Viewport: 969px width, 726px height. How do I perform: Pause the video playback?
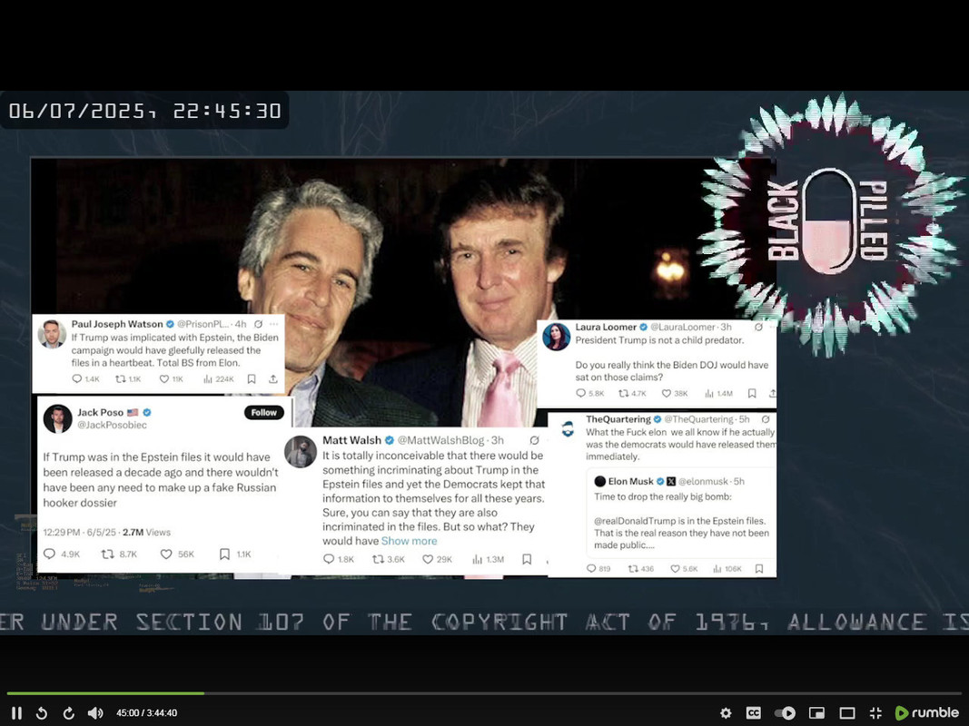click(x=16, y=713)
